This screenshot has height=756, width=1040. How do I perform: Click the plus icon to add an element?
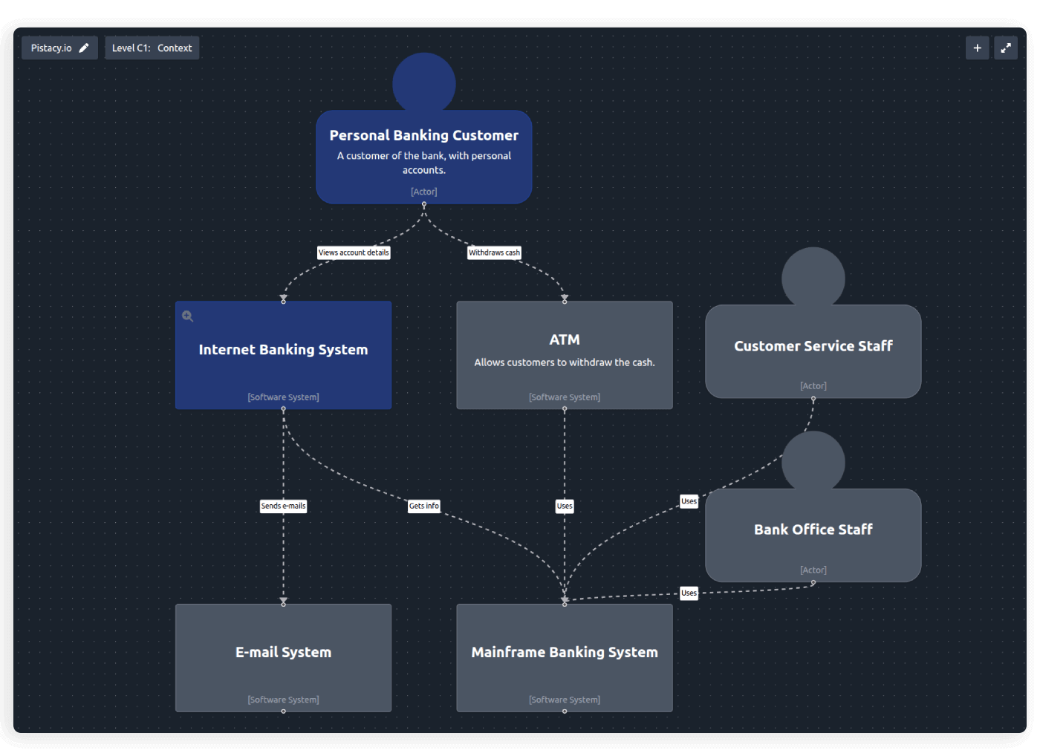pyautogui.click(x=977, y=47)
